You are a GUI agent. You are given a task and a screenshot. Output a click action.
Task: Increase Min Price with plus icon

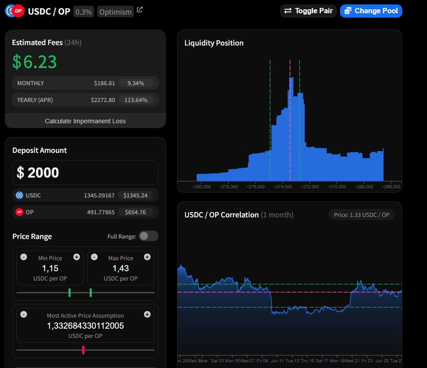(76, 257)
